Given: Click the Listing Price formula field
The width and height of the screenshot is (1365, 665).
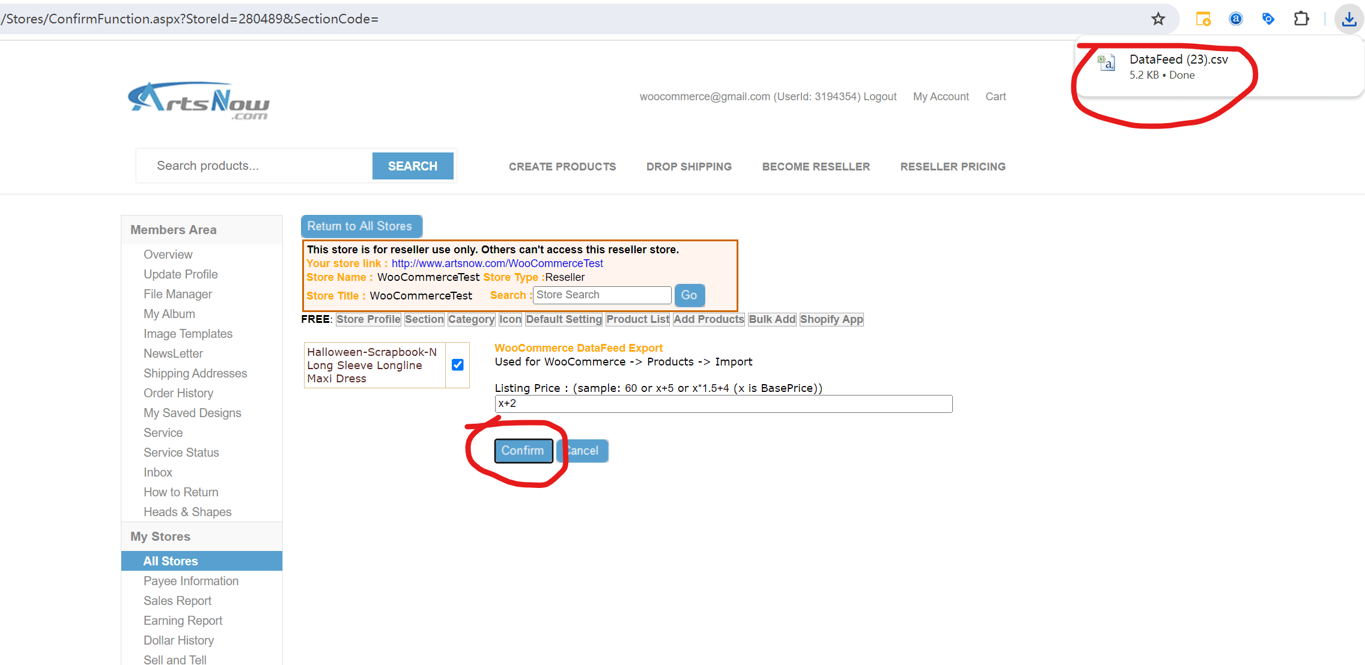Looking at the screenshot, I should point(723,404).
